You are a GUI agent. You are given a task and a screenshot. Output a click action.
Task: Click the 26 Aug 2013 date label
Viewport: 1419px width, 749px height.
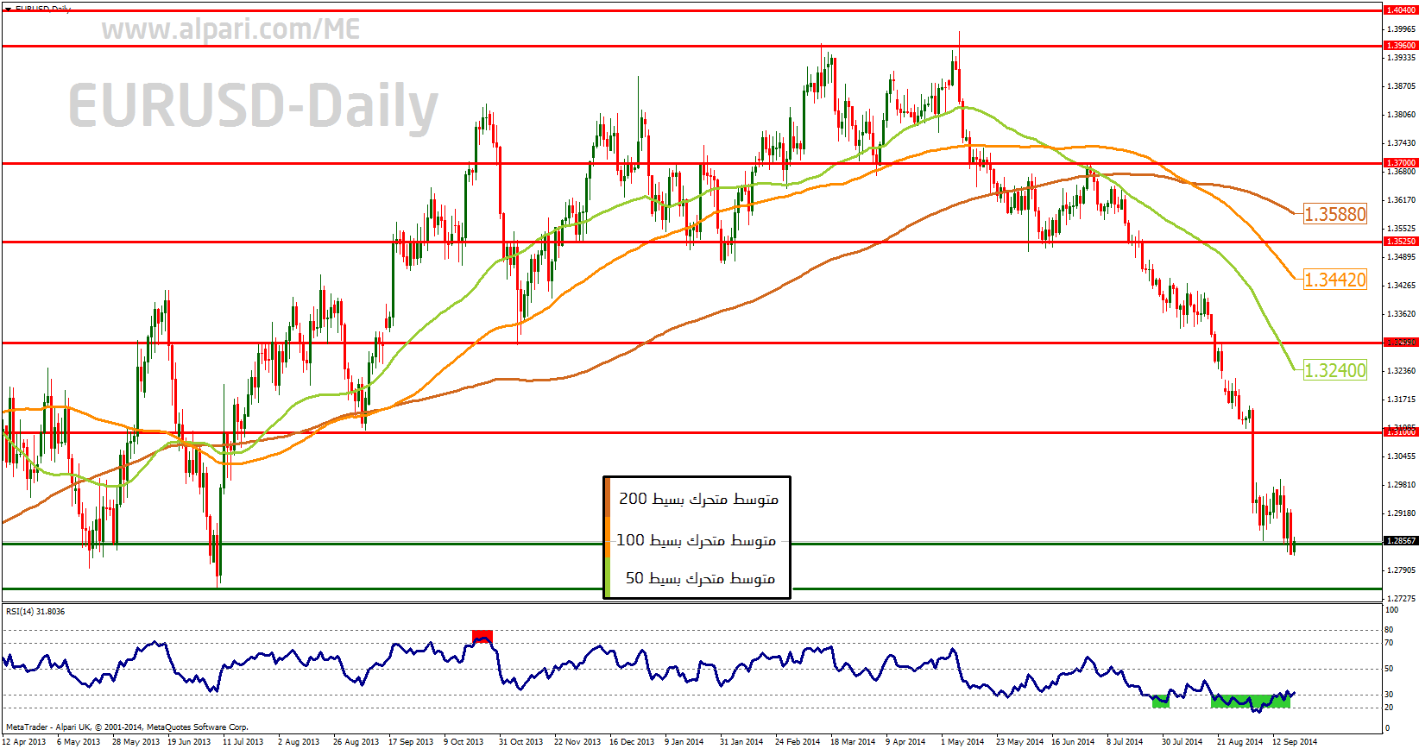pyautogui.click(x=356, y=741)
